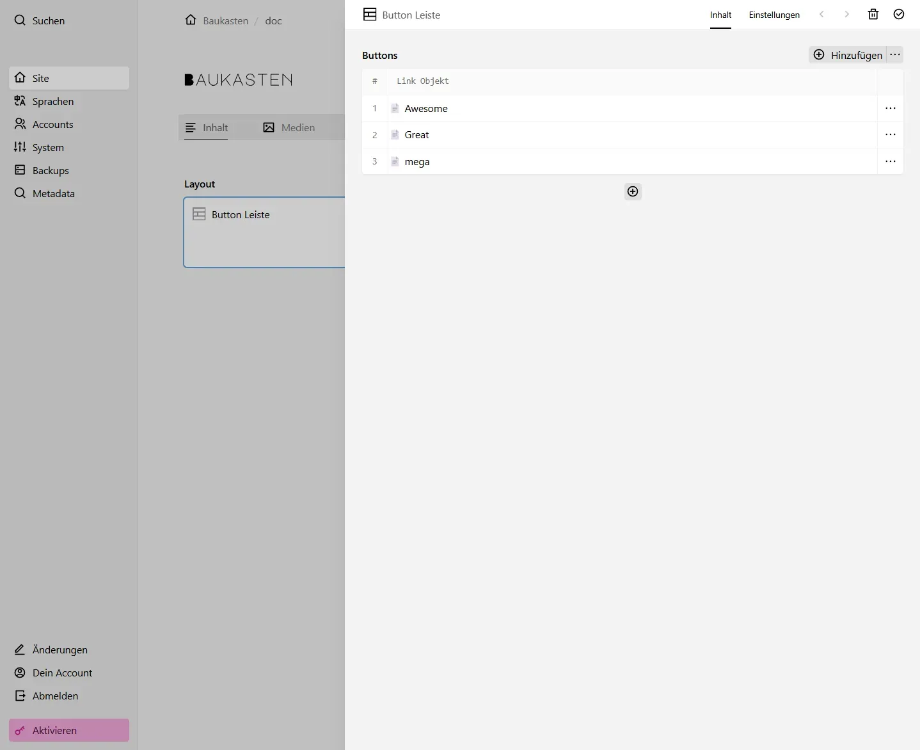Click the home icon in the breadcrumb
This screenshot has width=920, height=750.
coord(191,20)
